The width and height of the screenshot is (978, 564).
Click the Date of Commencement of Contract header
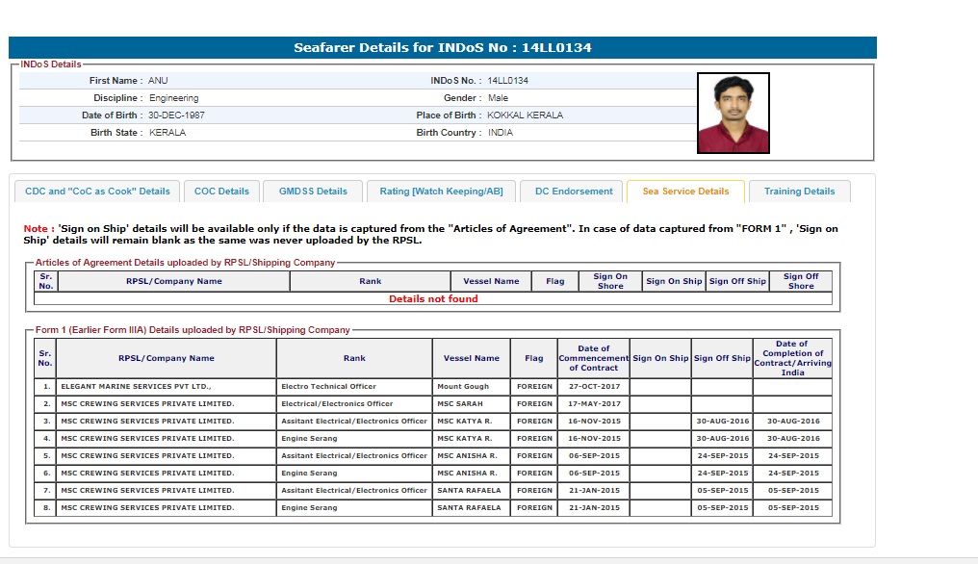pos(593,358)
